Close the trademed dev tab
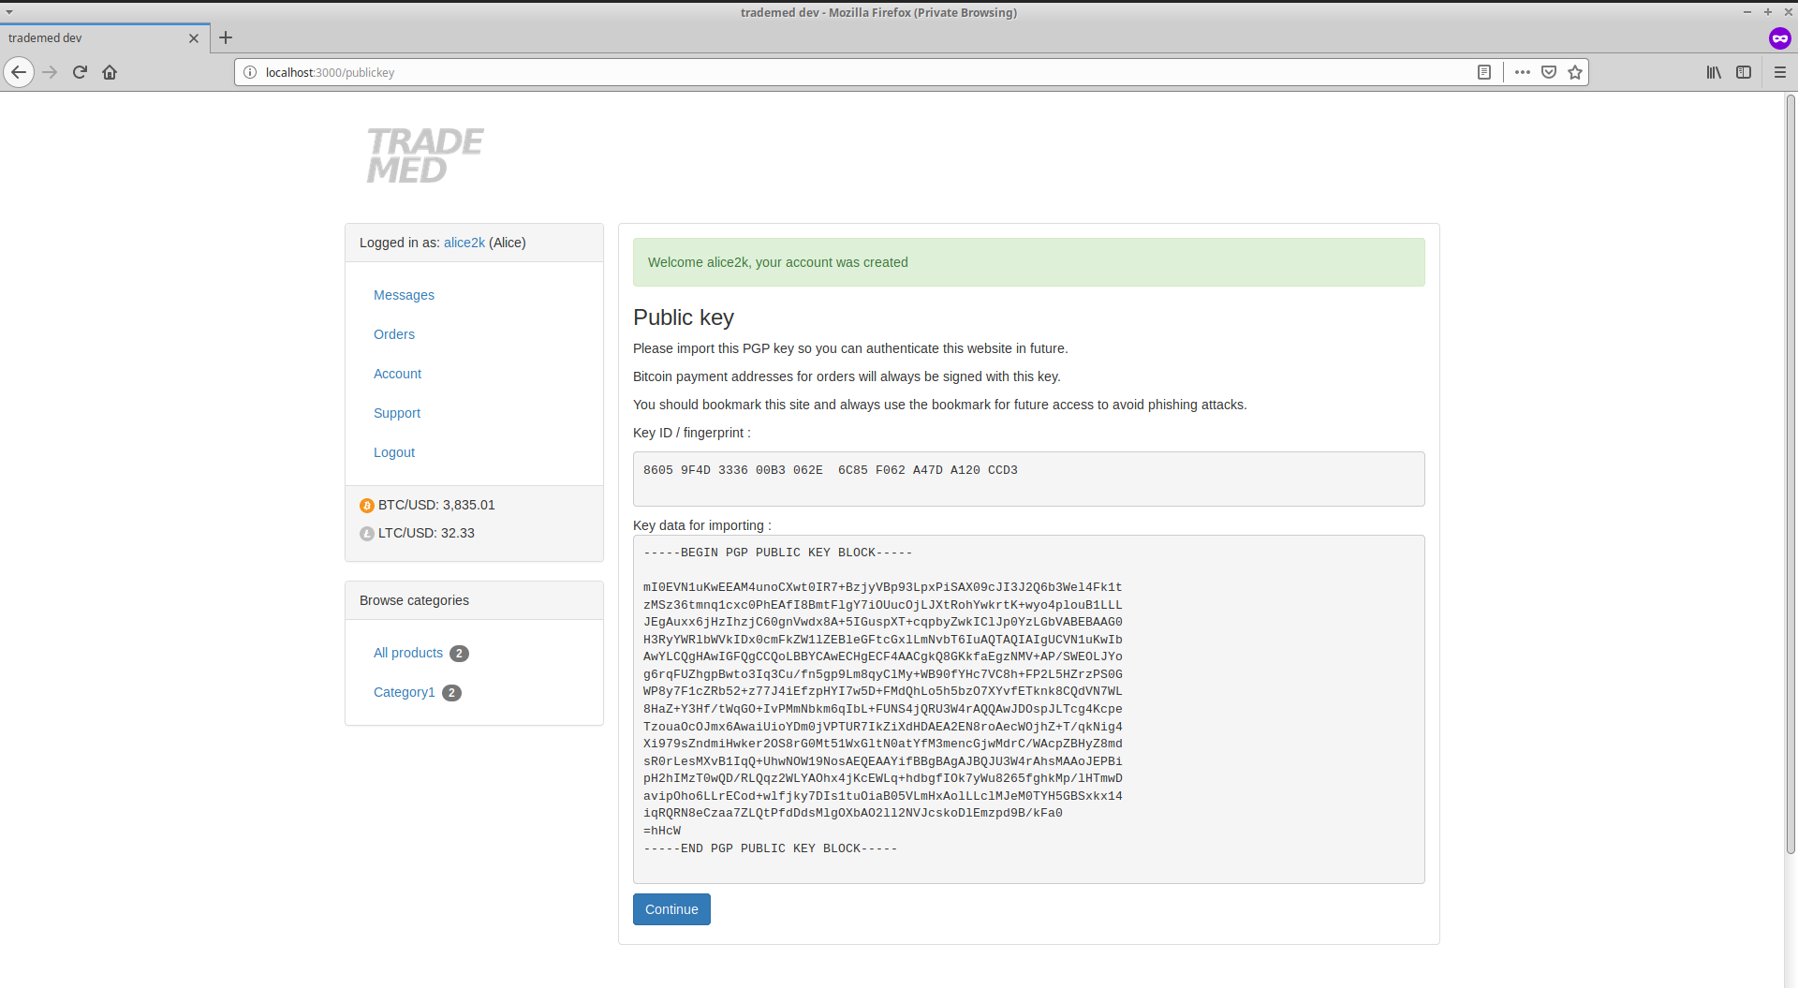The height and width of the screenshot is (988, 1798). [194, 38]
